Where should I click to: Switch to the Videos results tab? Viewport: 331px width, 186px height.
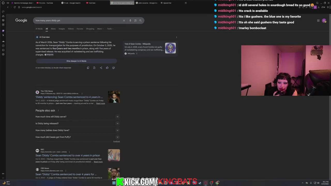click(71, 29)
